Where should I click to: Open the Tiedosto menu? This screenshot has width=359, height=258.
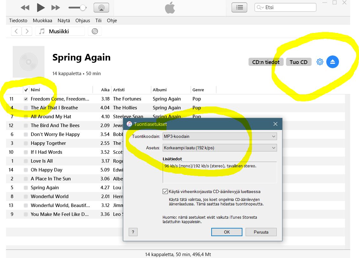click(18, 21)
